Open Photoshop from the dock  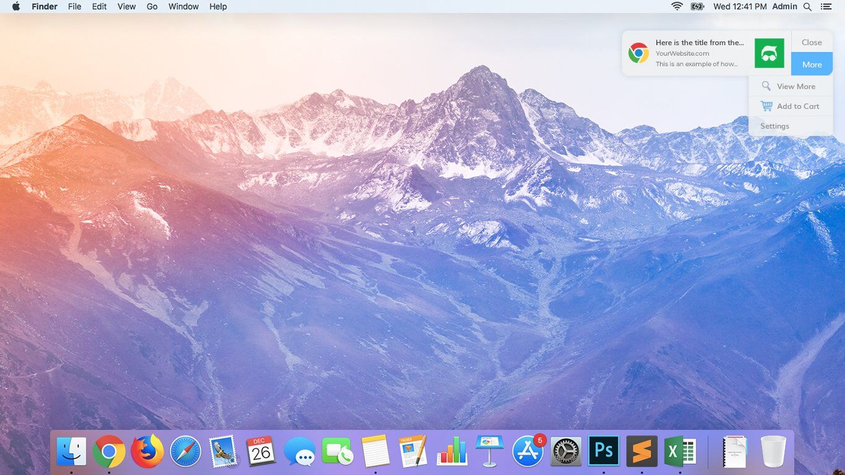point(604,451)
